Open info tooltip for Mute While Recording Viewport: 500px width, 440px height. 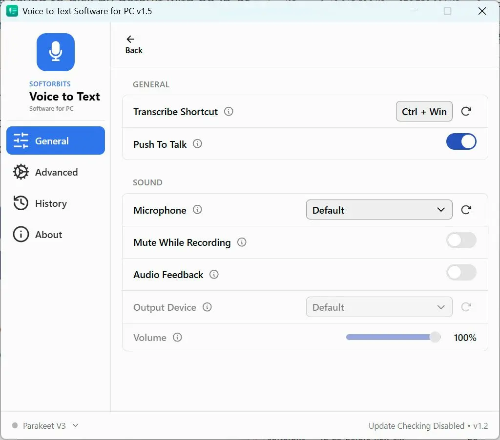(242, 242)
